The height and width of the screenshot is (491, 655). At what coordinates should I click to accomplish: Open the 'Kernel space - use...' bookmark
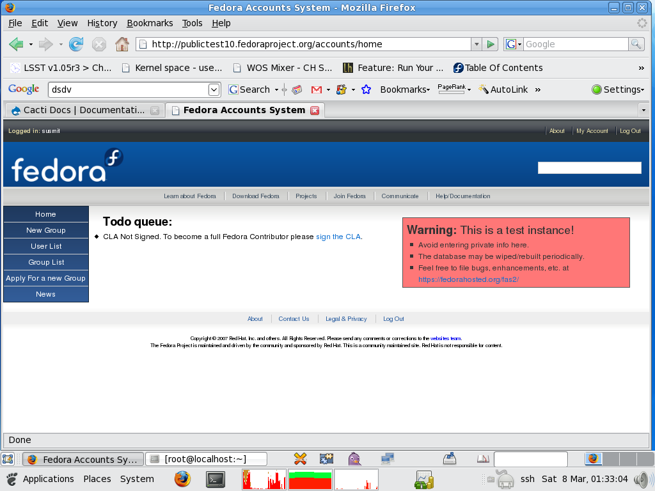[171, 68]
